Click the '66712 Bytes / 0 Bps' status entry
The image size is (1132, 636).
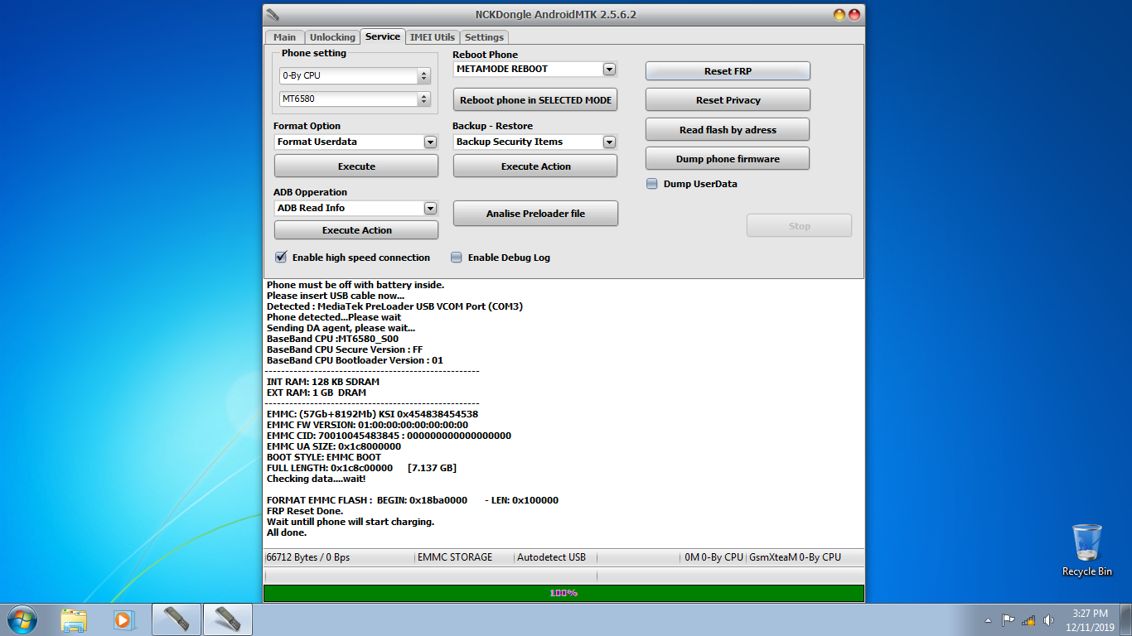tap(308, 557)
